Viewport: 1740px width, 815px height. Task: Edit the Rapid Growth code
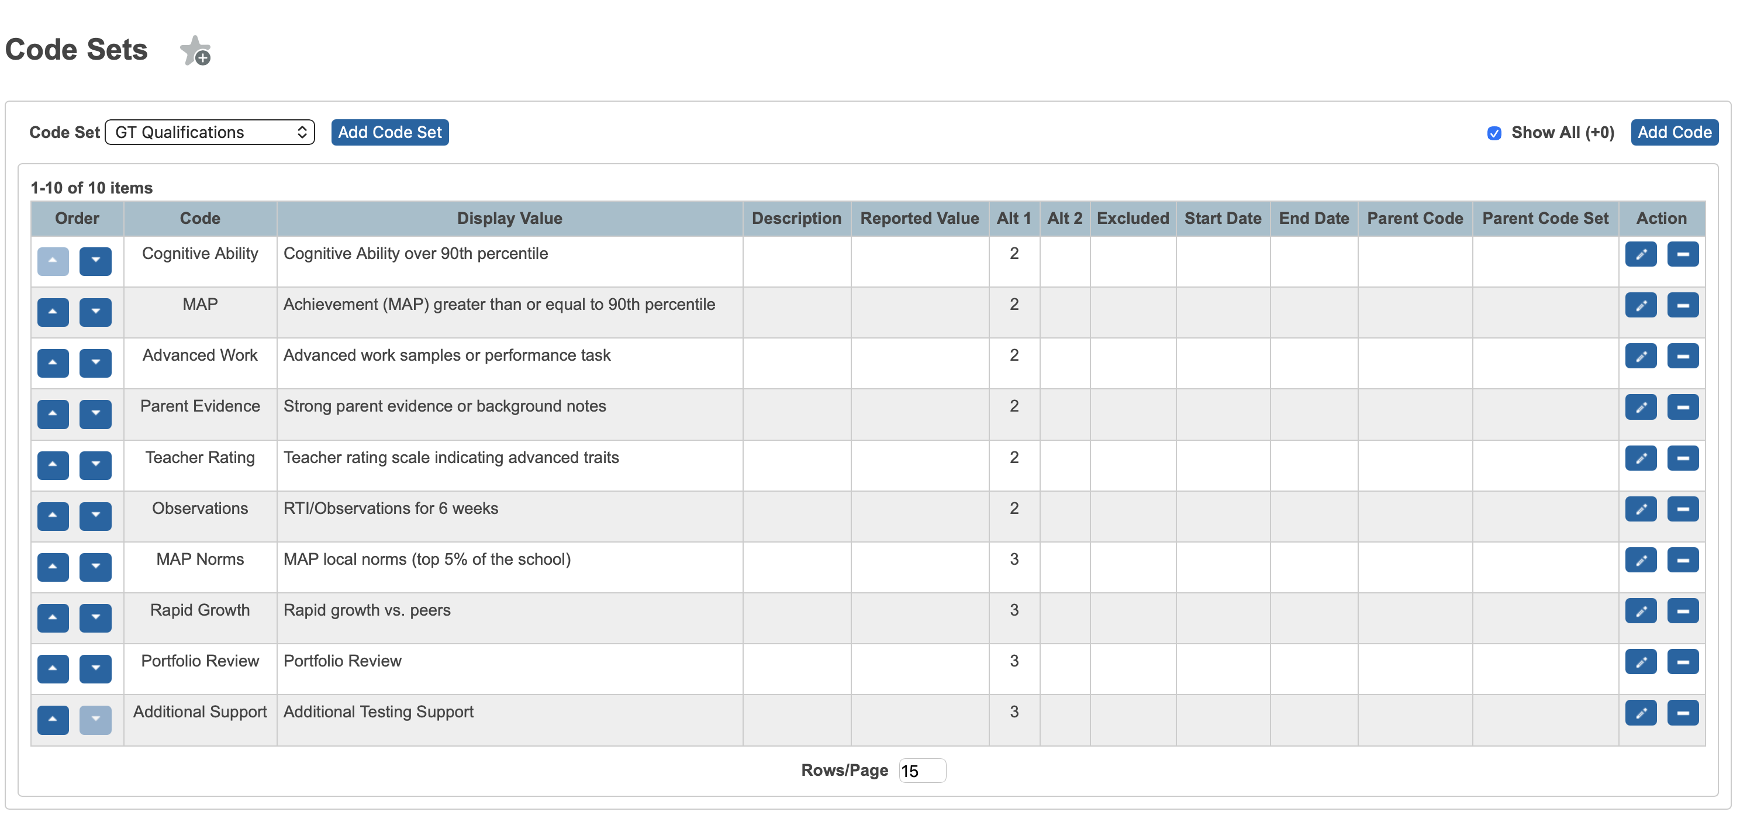coord(1641,611)
